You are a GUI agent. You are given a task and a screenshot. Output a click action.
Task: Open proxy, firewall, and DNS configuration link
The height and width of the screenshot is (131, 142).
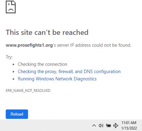pyautogui.click(x=69, y=72)
